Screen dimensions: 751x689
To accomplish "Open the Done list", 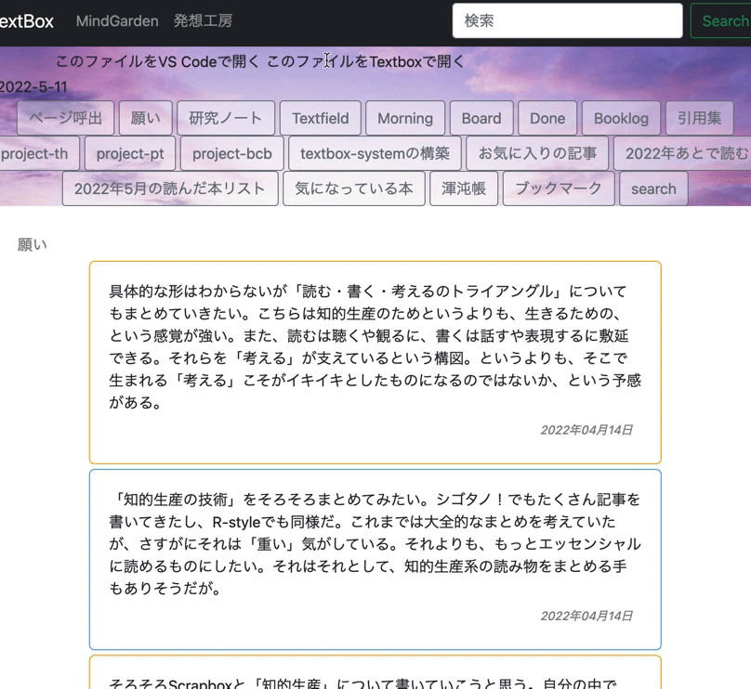I will (x=547, y=118).
